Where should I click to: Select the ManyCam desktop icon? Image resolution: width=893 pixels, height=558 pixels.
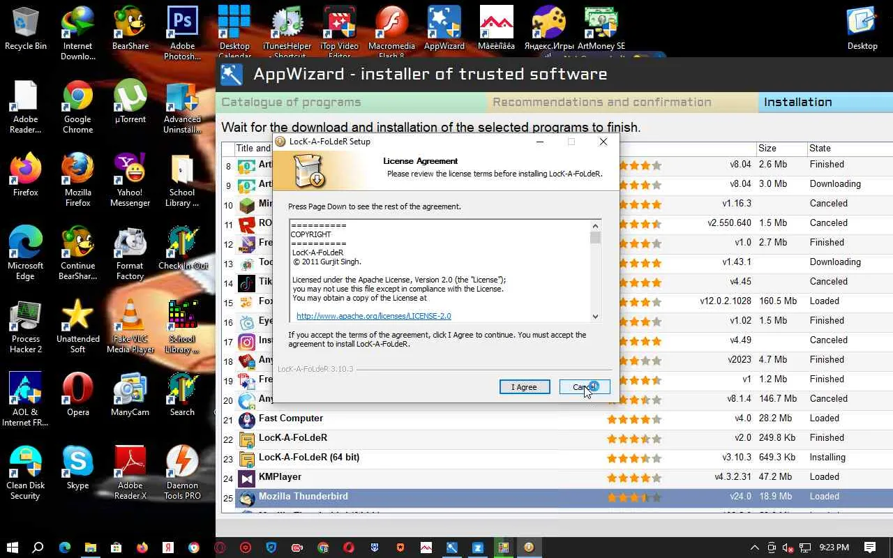130,394
